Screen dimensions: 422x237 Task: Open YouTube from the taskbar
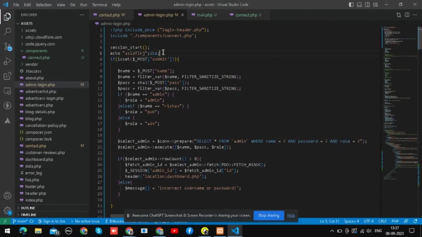[x=174, y=231]
